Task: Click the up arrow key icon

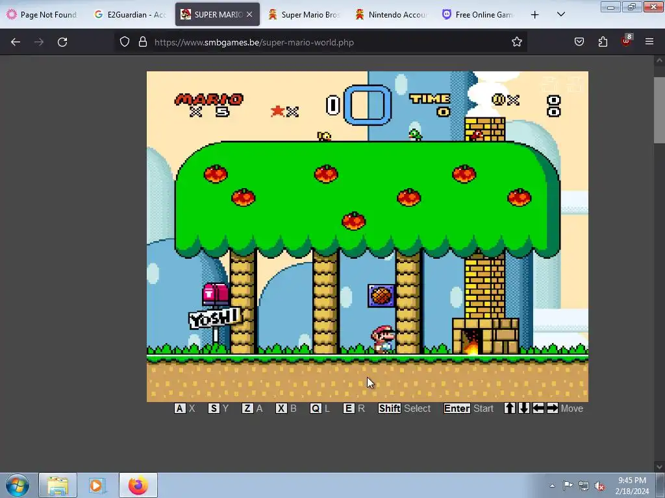Action: (510, 409)
